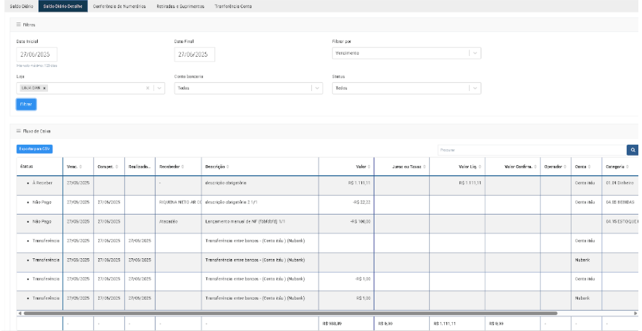Screen dimensions: 642x331
Task: Click the table scrollbar's right arrow
Action: click(x=635, y=314)
